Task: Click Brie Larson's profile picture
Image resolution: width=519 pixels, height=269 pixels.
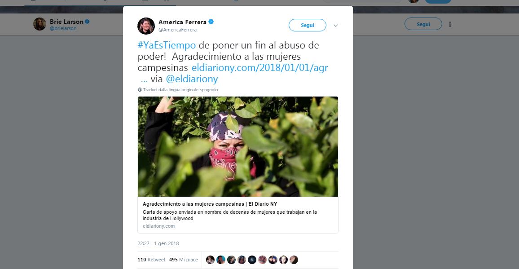Action: click(40, 24)
